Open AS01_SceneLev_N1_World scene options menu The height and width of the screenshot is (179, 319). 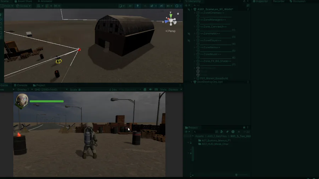pyautogui.click(x=248, y=9)
